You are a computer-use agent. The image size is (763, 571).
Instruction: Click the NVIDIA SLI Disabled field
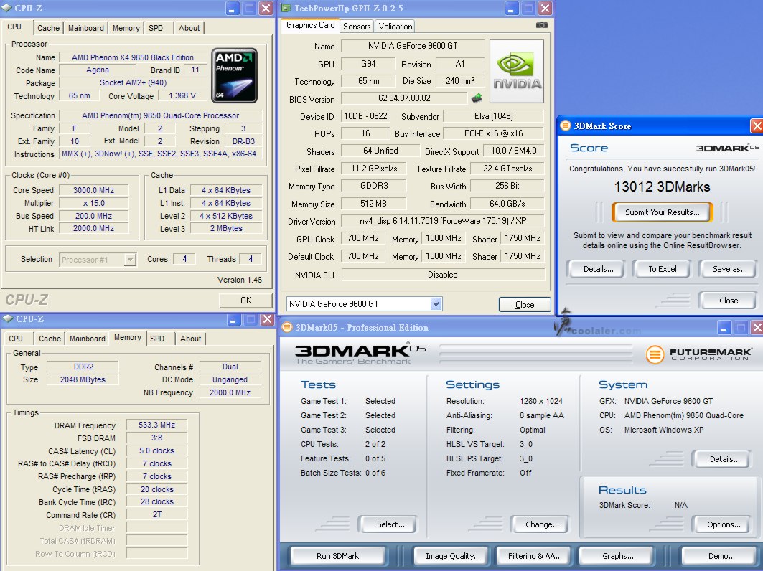[x=442, y=274]
